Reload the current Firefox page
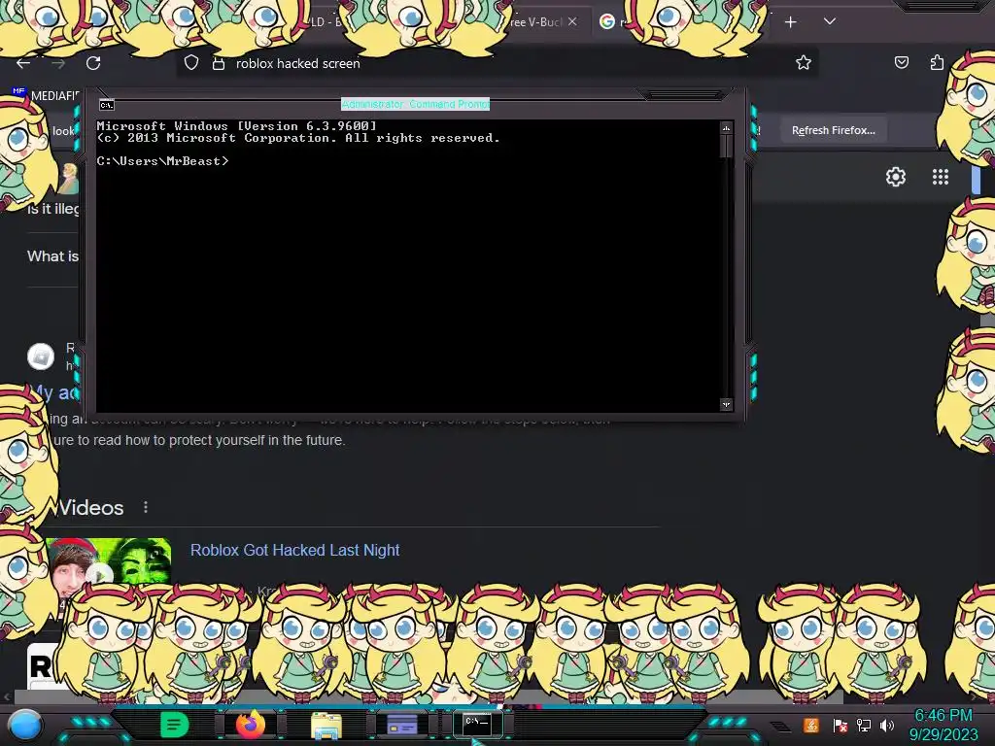995x746 pixels. 93,63
